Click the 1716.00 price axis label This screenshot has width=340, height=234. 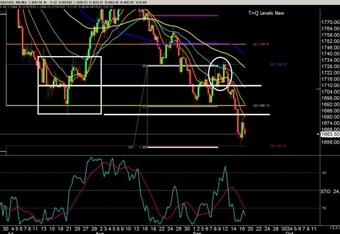pyautogui.click(x=330, y=79)
